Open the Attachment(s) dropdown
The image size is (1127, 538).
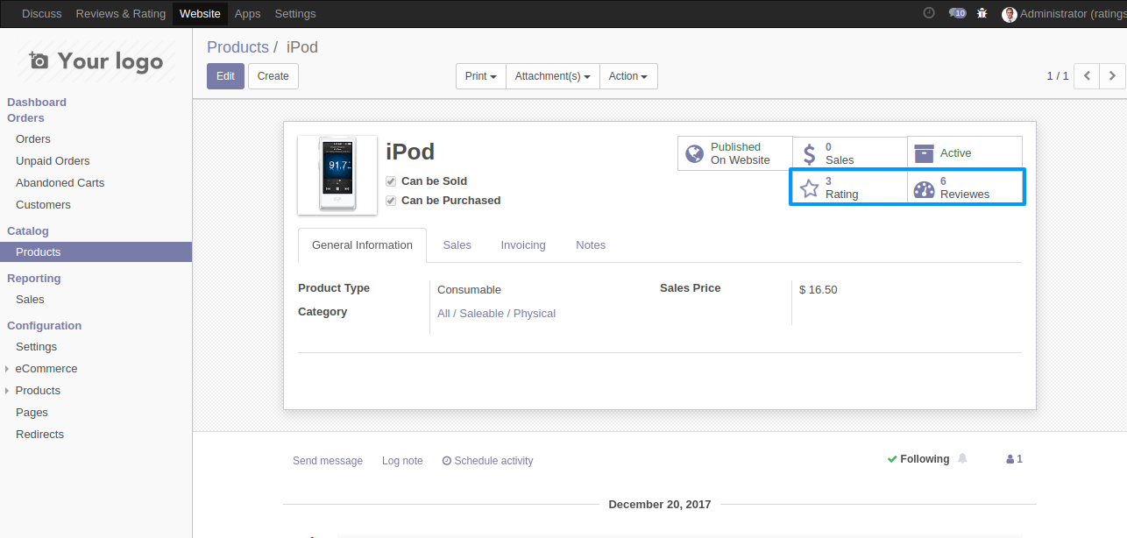click(x=552, y=76)
